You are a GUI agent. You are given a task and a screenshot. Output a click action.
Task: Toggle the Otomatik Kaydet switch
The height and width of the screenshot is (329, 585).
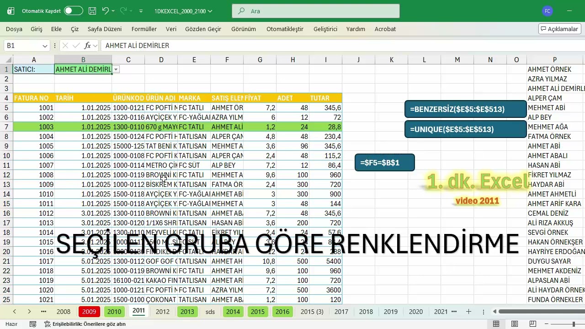pos(73,11)
